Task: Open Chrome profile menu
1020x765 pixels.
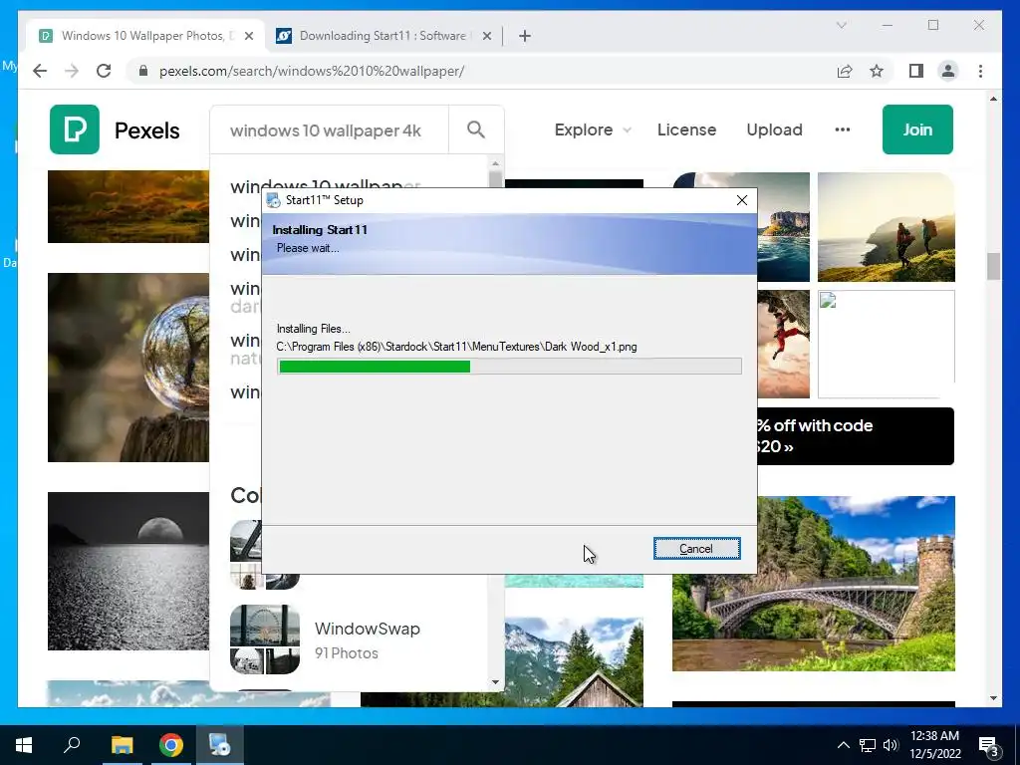Action: click(948, 71)
